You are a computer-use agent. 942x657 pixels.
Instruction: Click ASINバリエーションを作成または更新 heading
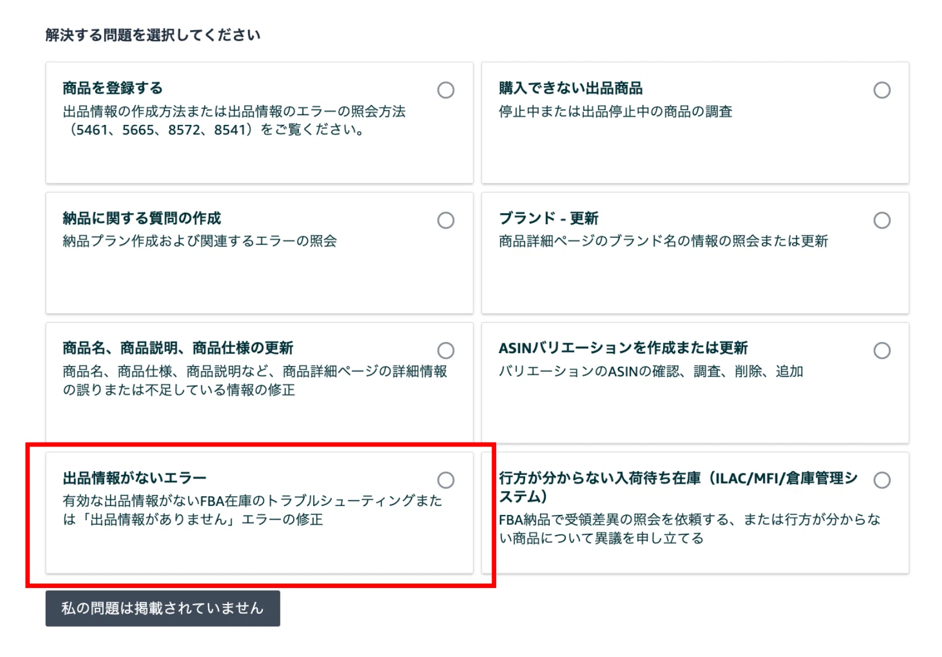pyautogui.click(x=623, y=348)
